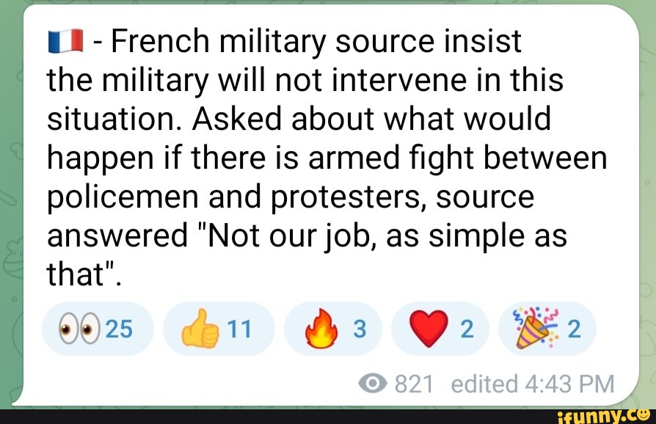656x424 pixels.
Task: Toggle the heart reaction on the message
Action: coord(439,329)
